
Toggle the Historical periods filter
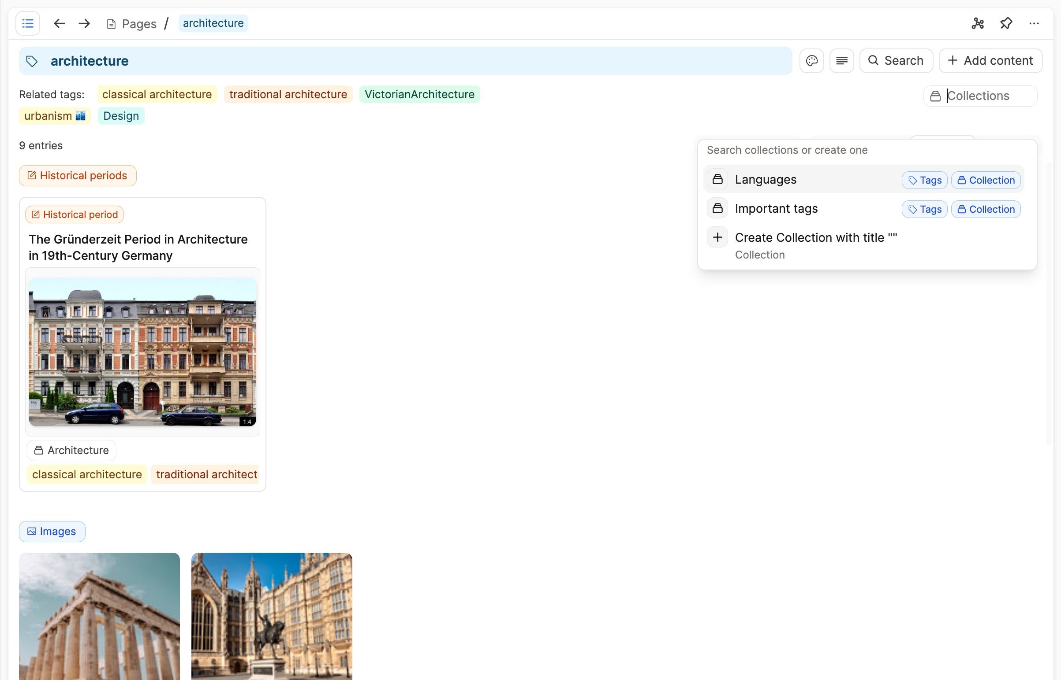pyautogui.click(x=77, y=175)
